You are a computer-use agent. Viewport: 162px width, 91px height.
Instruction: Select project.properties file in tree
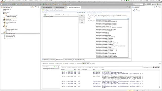coord(10,38)
